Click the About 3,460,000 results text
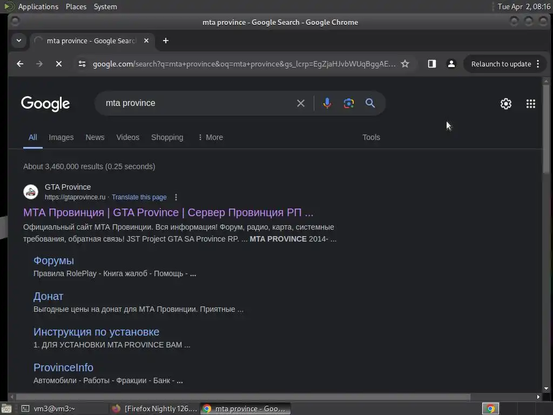 pos(89,166)
